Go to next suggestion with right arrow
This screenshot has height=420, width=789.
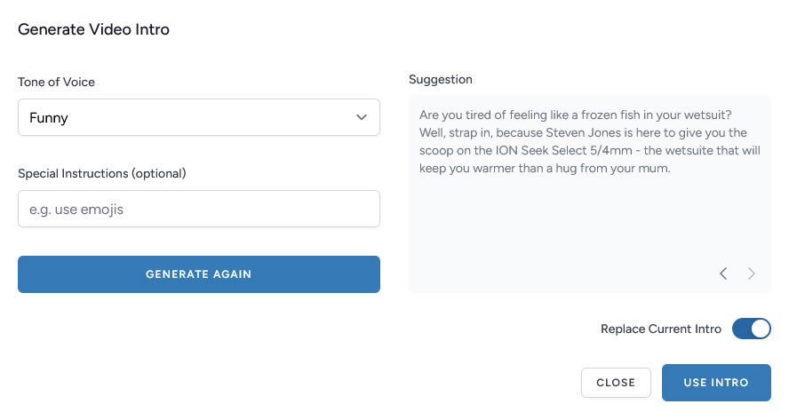pyautogui.click(x=752, y=273)
